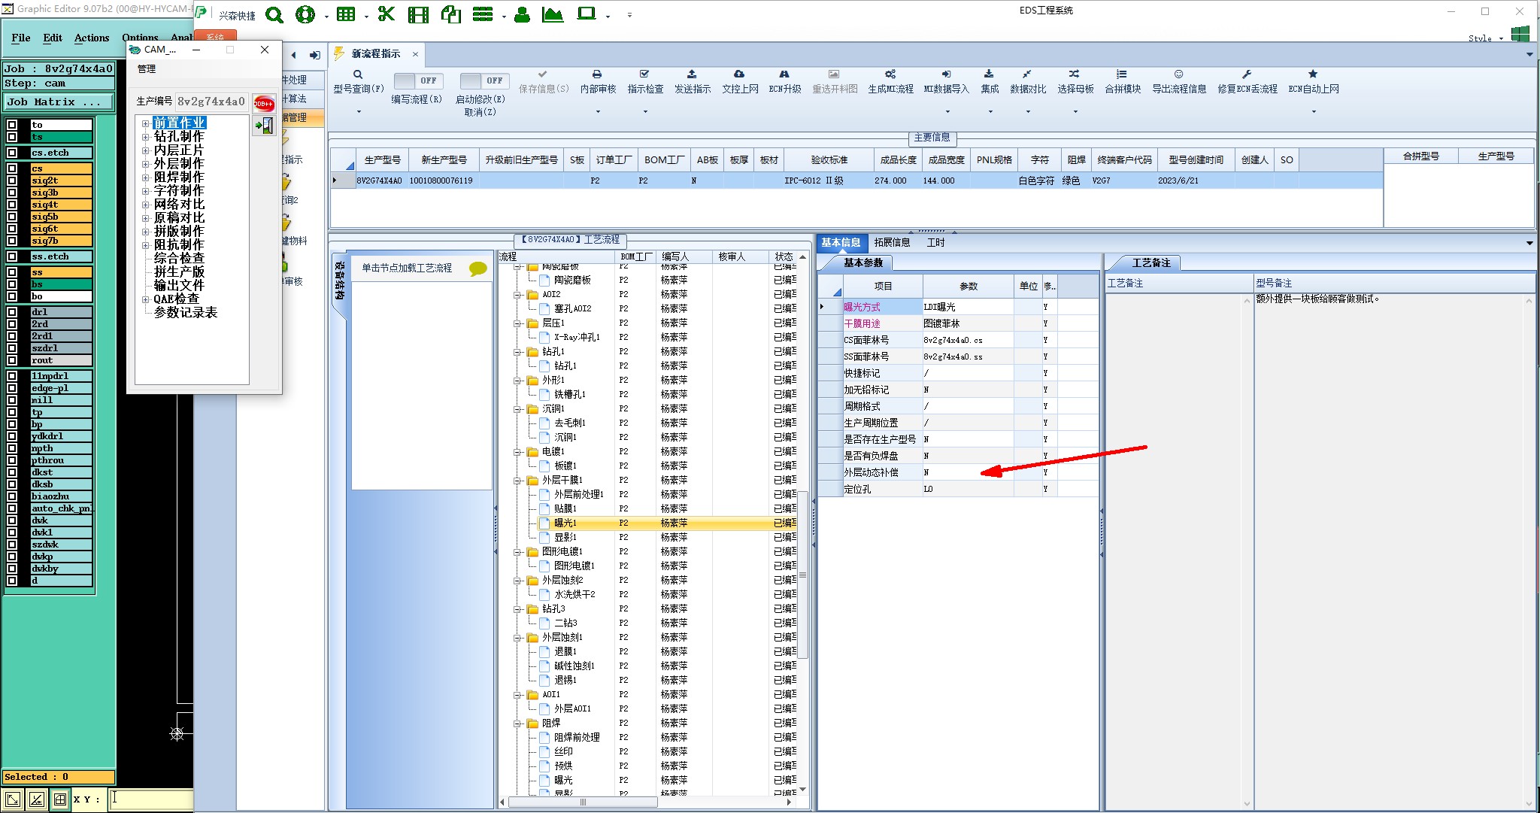Click 数据对比 compare icon
Viewport: 1540px width, 813px height.
(x=1027, y=74)
